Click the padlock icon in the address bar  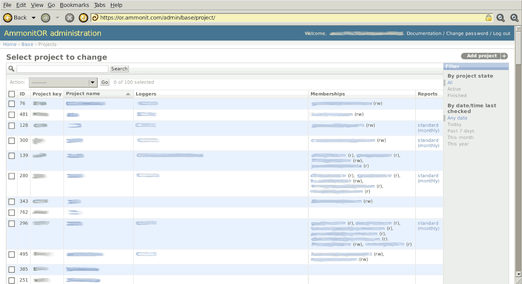[x=489, y=18]
